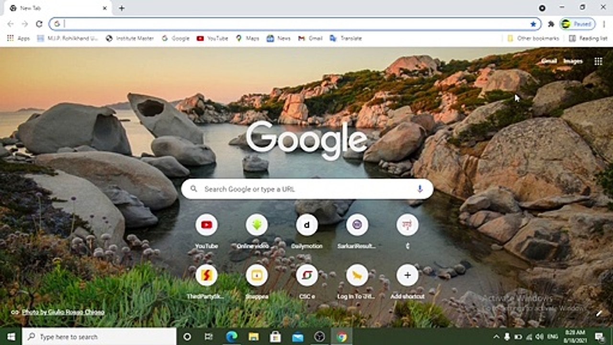
Task: Open the Gmail bookmark in bookmarks bar
Action: pyautogui.click(x=310, y=38)
